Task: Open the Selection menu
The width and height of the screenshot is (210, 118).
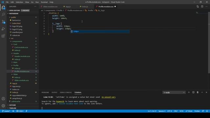Action: pos(19,2)
